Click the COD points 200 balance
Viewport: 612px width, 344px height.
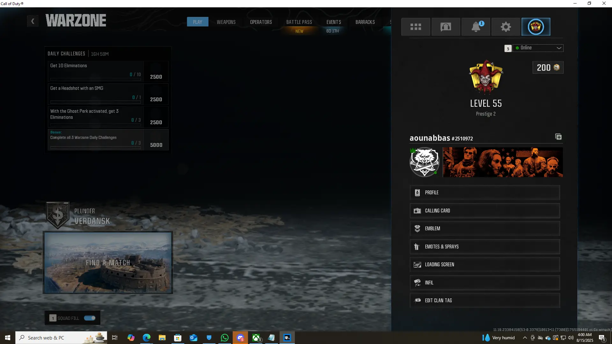point(548,68)
